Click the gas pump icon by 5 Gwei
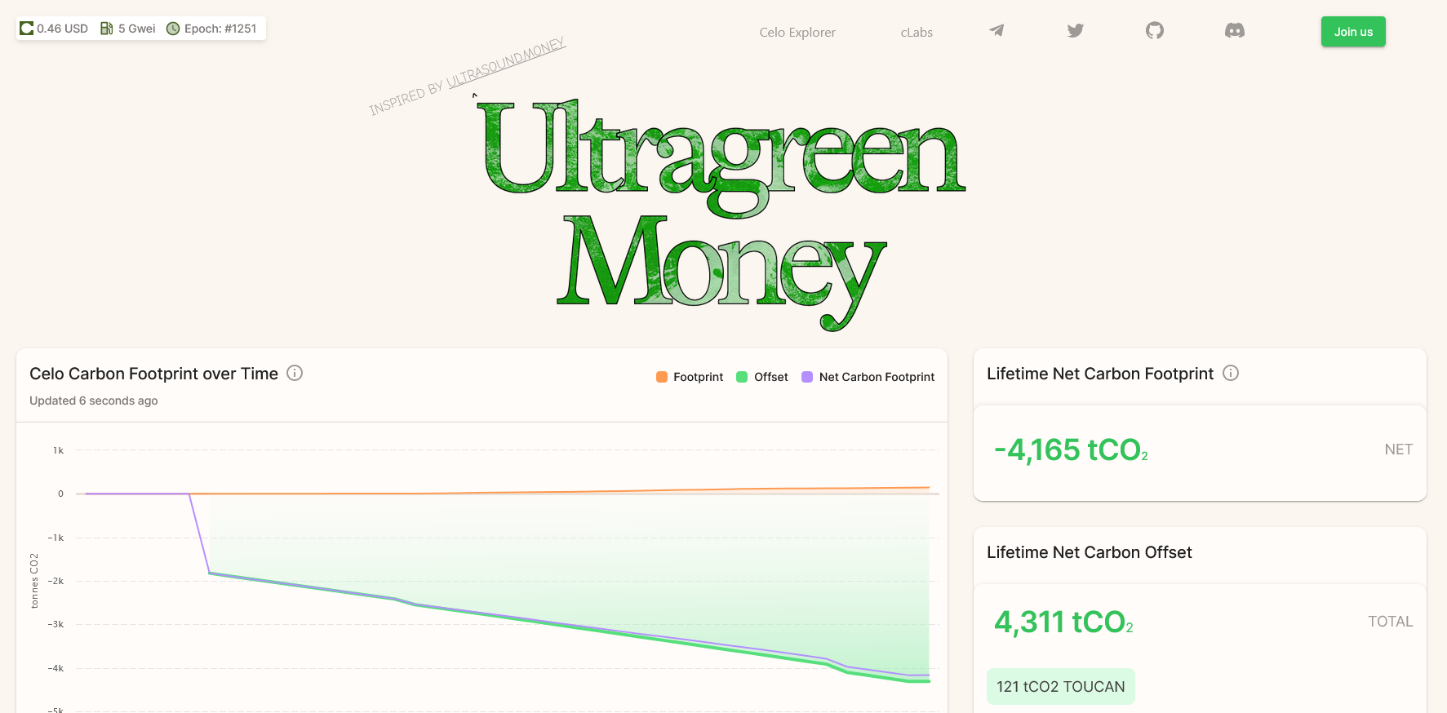Screen dimensions: 1447x713 coord(106,29)
